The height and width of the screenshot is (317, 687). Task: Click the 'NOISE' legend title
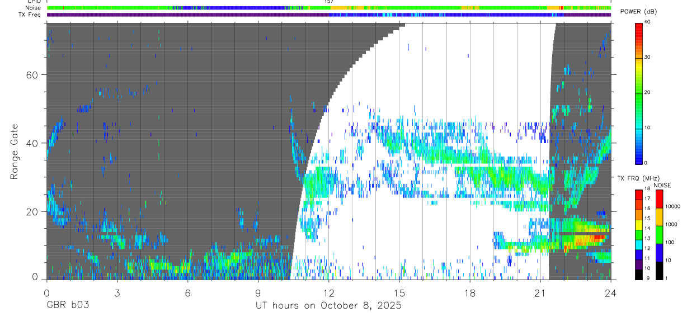click(x=662, y=185)
